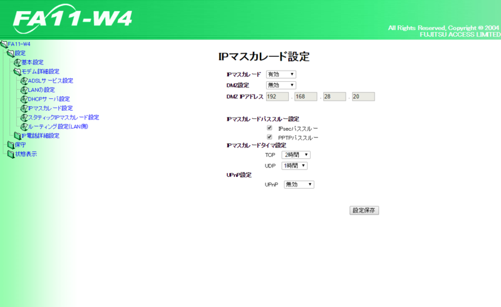Expand モデム詳細設定 in the tree
This screenshot has height=307, width=501.
click(40, 71)
